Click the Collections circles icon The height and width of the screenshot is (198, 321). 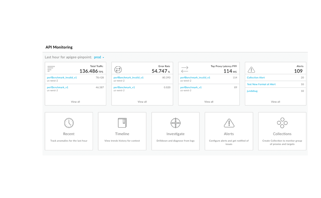pyautogui.click(x=282, y=123)
